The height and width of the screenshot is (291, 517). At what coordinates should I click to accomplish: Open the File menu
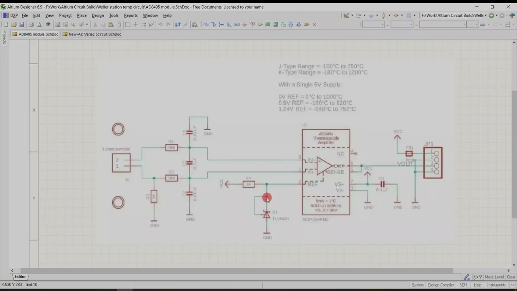coord(25,15)
